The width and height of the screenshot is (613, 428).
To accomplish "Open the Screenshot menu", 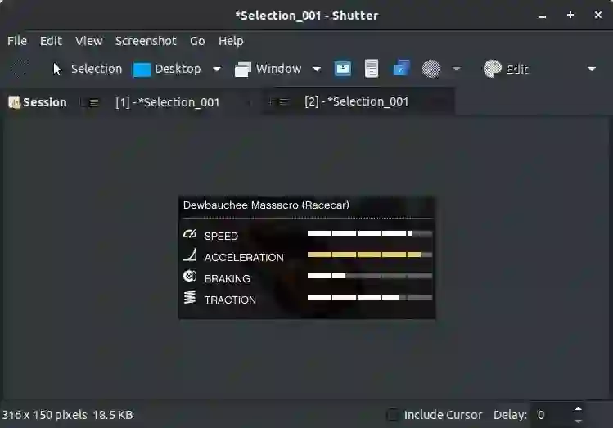I will click(x=146, y=41).
